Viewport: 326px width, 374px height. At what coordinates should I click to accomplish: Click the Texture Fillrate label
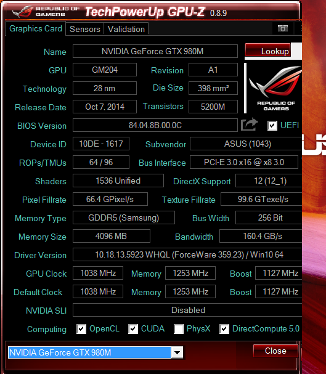189,200
